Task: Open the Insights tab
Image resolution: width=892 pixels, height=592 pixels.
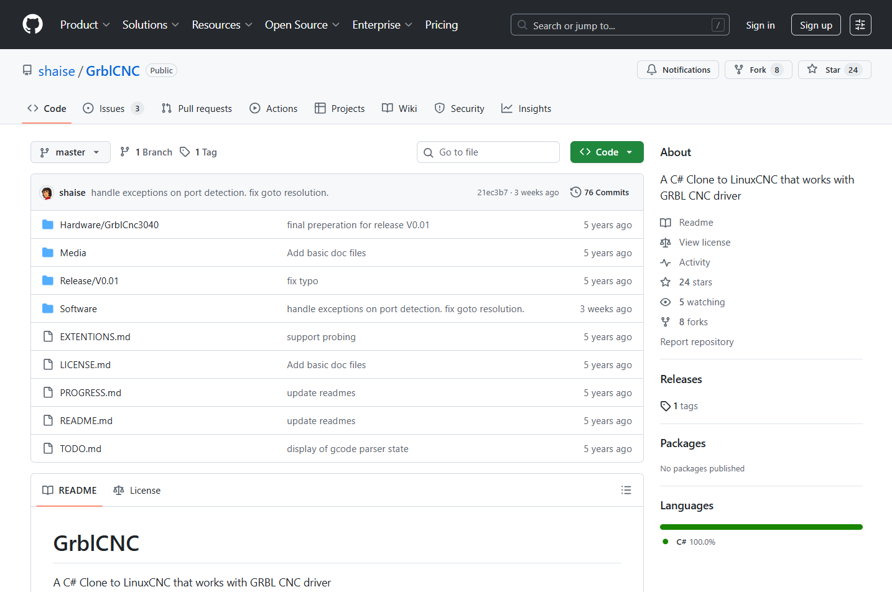Action: [x=526, y=108]
